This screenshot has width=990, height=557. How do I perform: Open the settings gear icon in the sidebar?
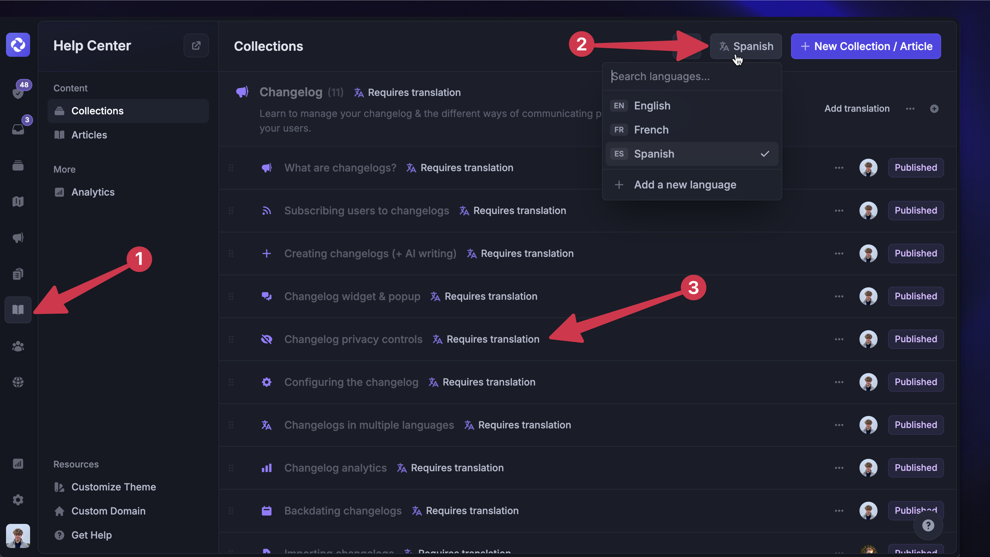point(18,500)
